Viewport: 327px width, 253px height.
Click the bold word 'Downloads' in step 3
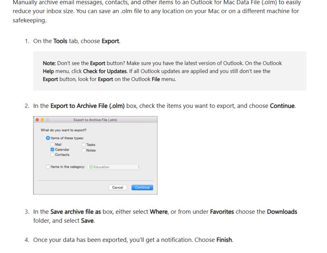pos(282,212)
